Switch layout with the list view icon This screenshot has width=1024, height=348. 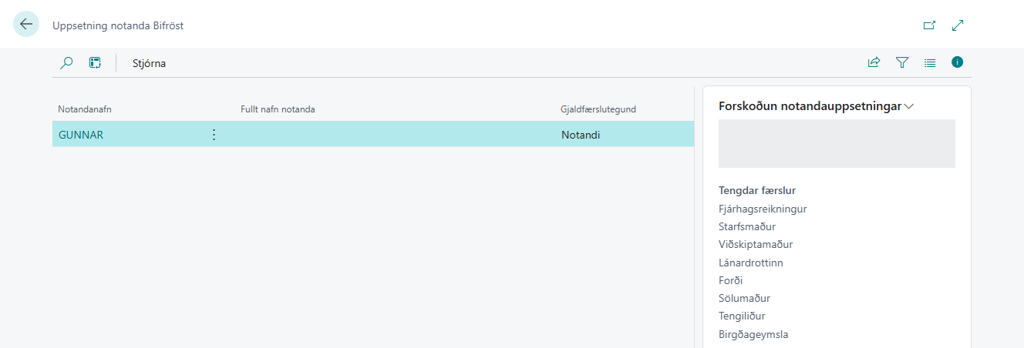point(930,63)
